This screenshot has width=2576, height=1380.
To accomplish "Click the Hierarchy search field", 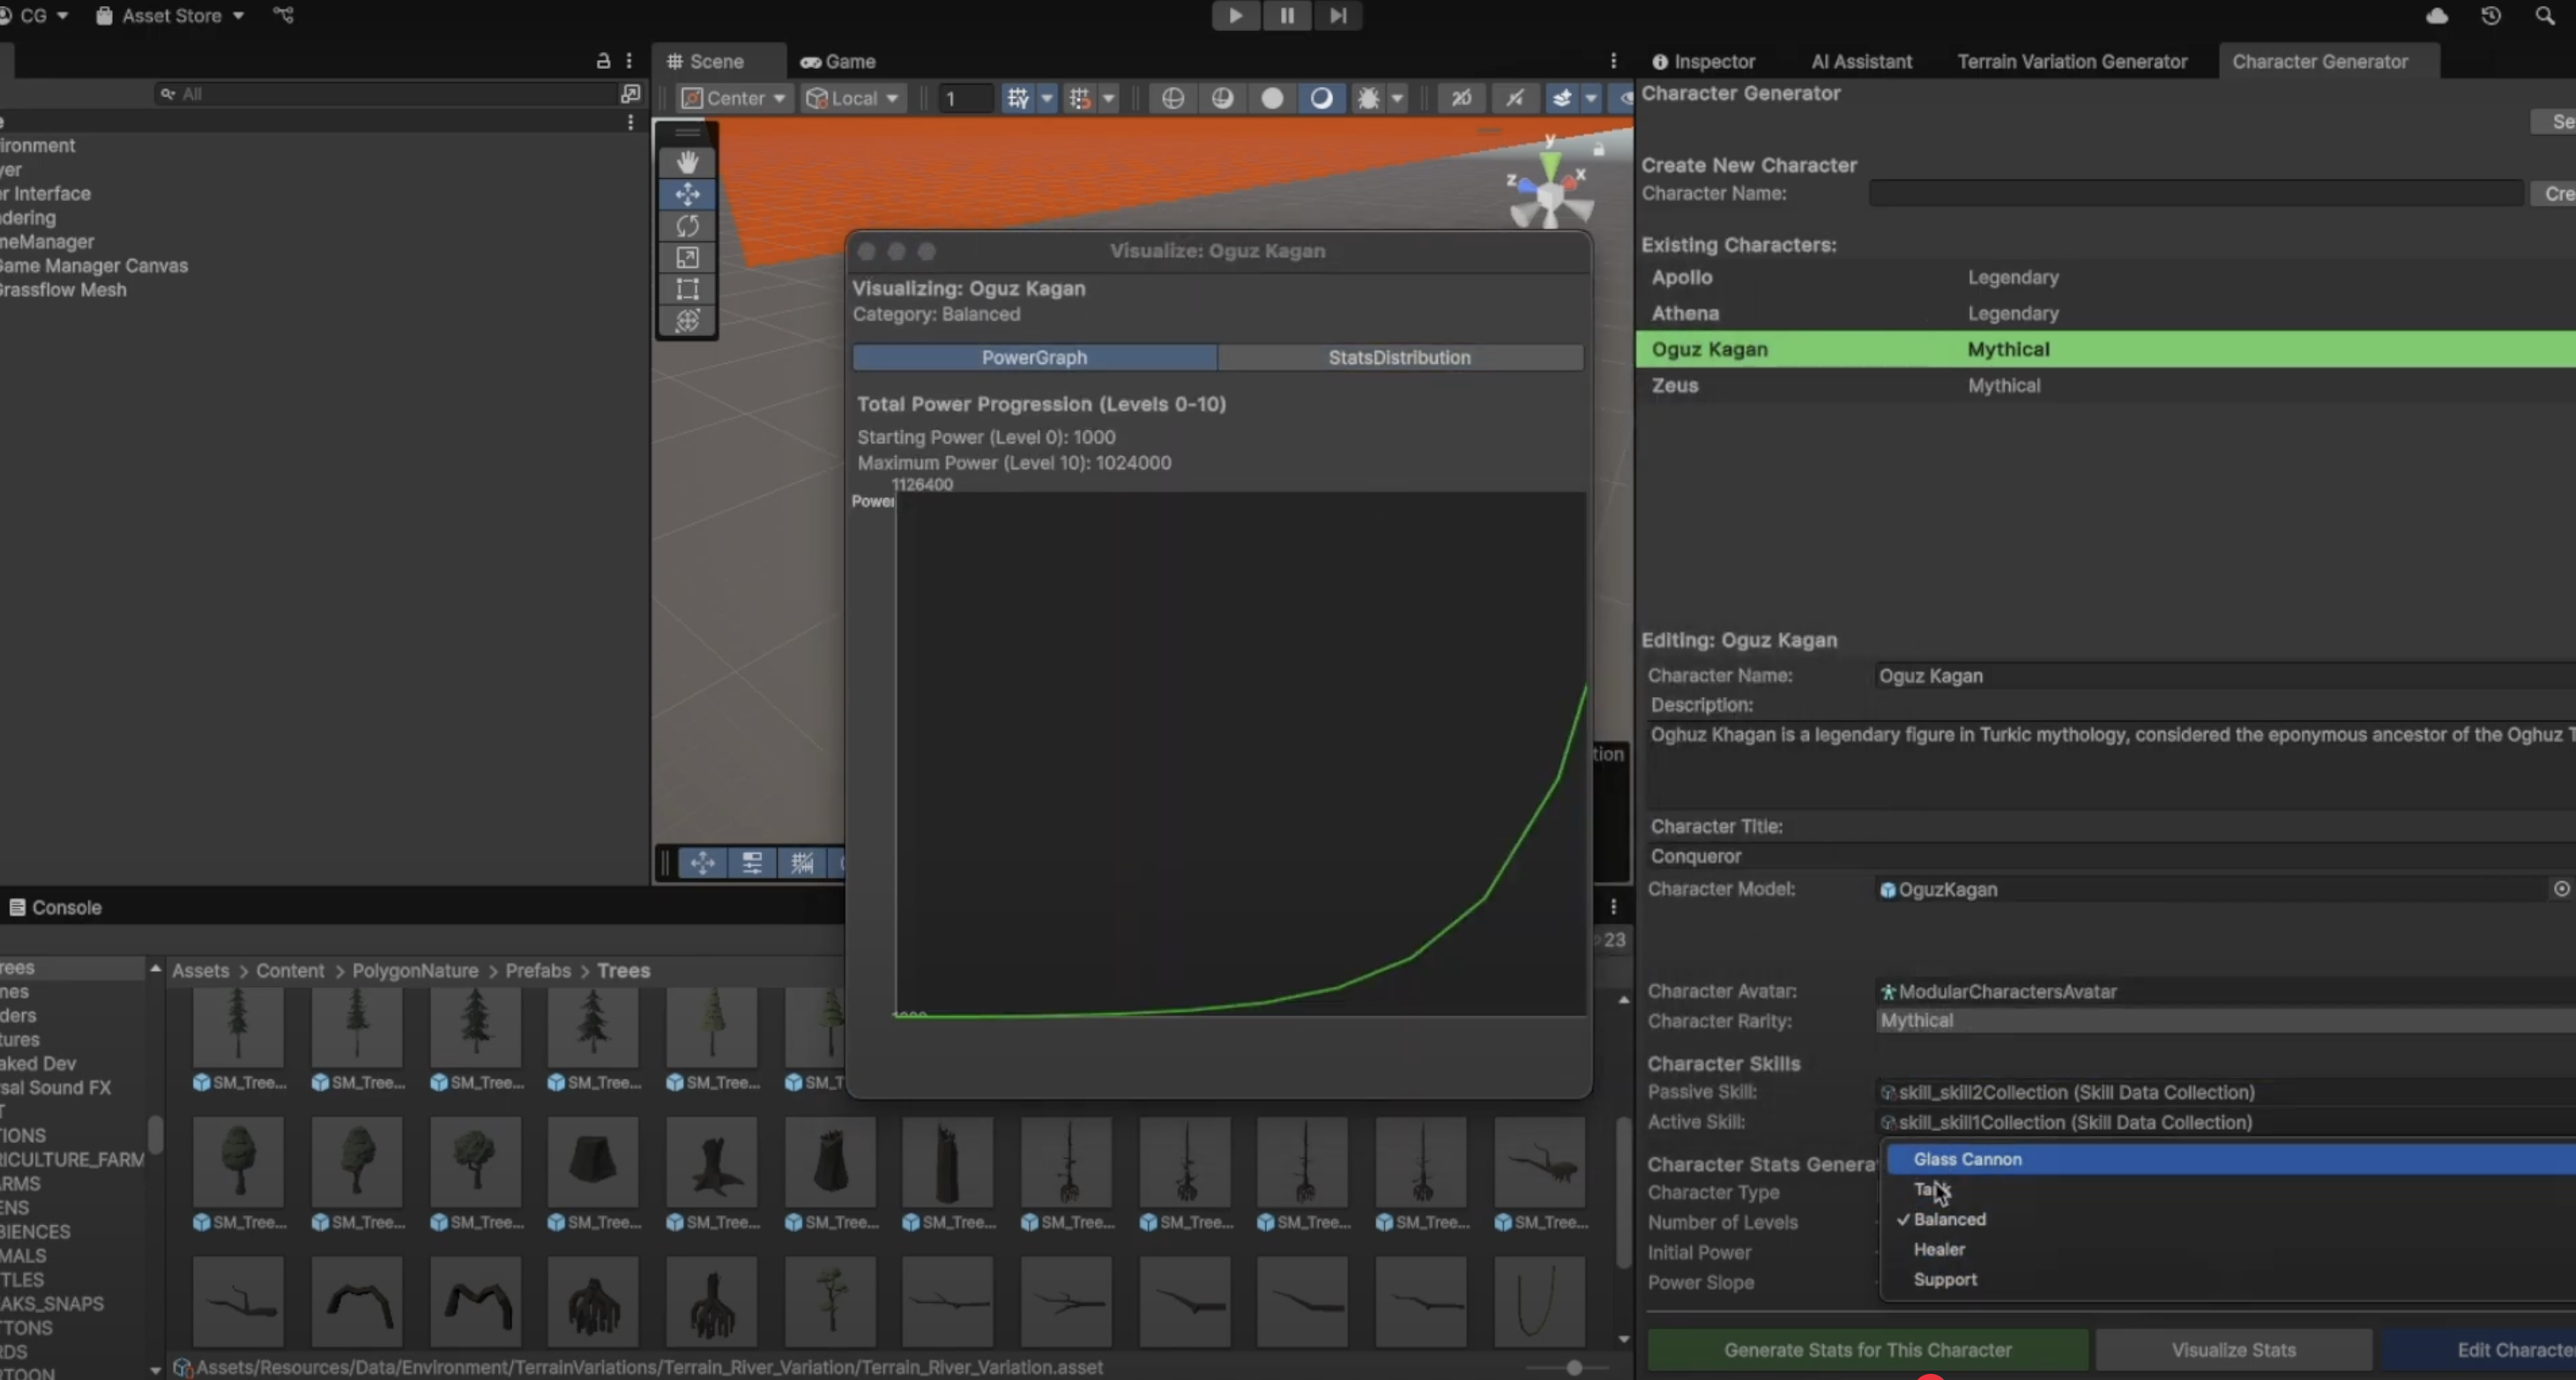I will coord(385,94).
